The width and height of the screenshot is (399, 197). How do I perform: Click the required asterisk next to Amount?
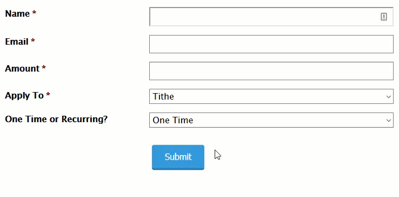pyautogui.click(x=44, y=68)
